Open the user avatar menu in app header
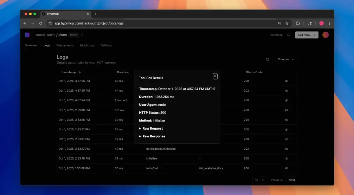 (x=325, y=35)
